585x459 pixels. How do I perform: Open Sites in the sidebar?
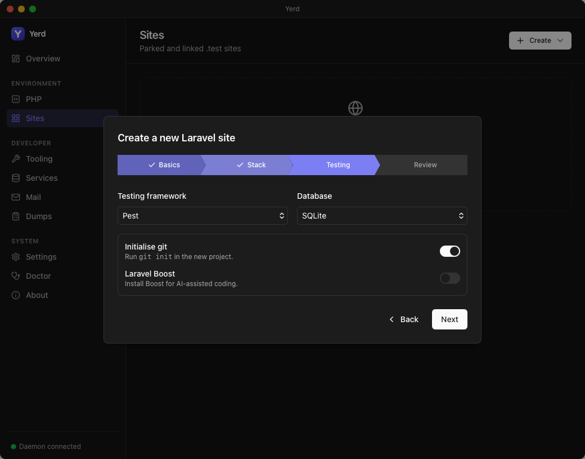[x=62, y=118]
